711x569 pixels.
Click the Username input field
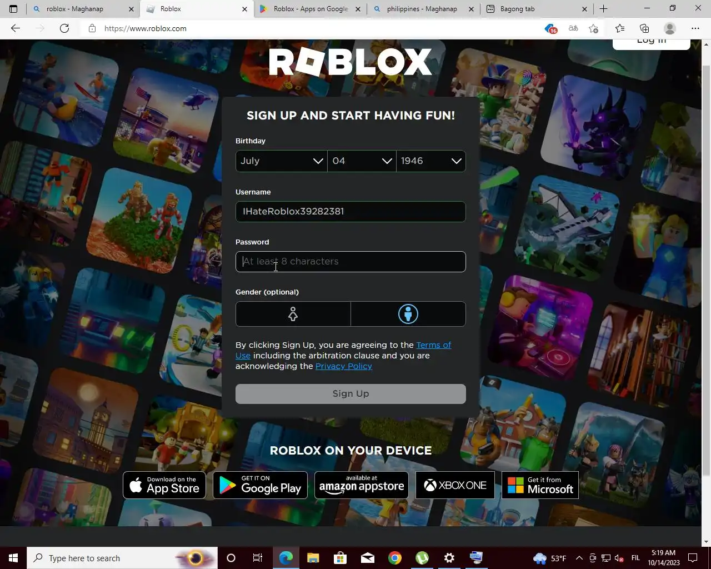pyautogui.click(x=351, y=212)
